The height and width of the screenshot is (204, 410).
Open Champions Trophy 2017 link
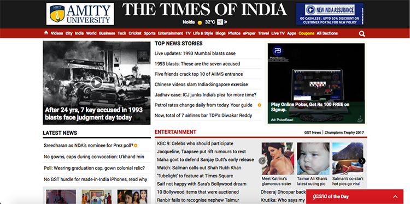344,133
